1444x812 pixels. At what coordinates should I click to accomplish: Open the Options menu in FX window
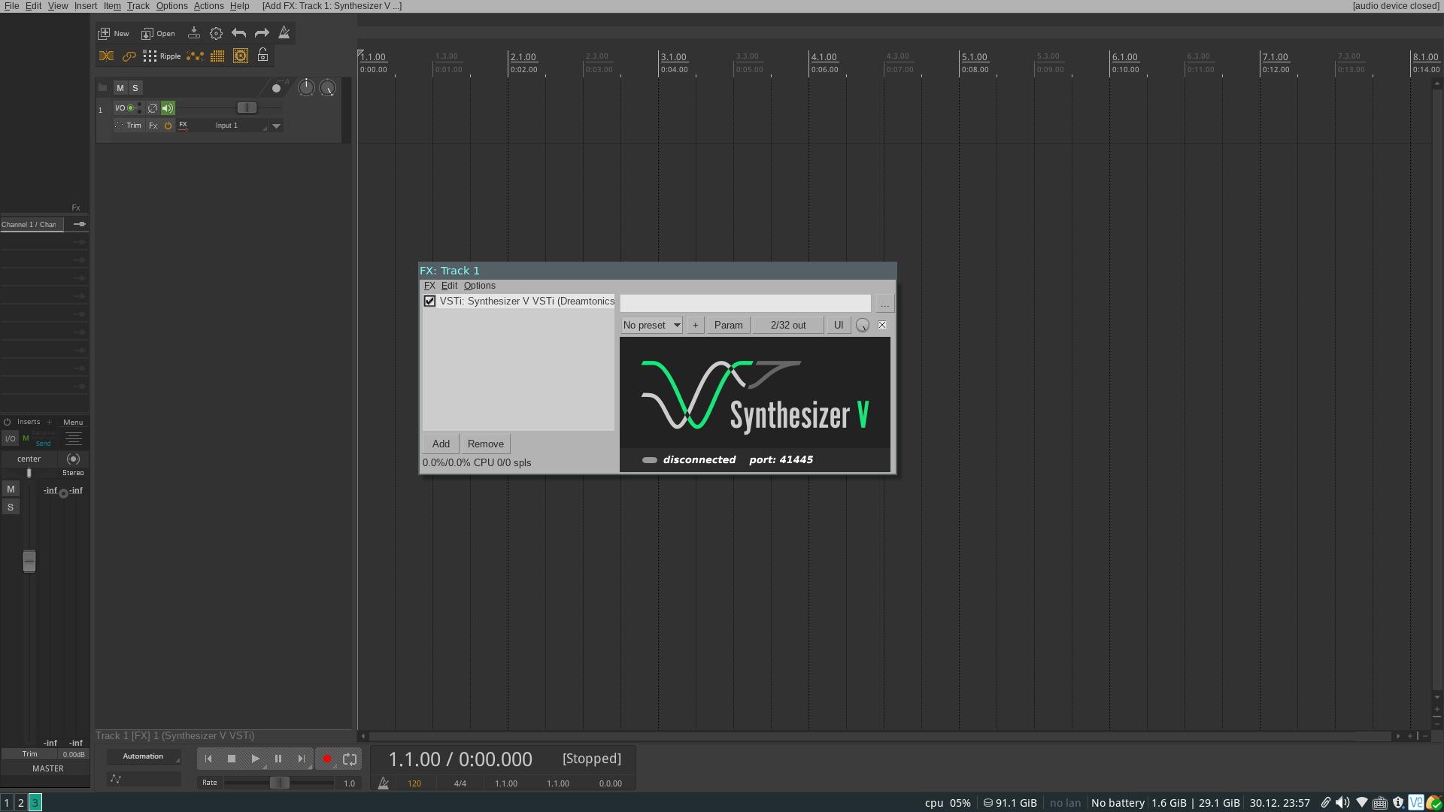(x=479, y=286)
